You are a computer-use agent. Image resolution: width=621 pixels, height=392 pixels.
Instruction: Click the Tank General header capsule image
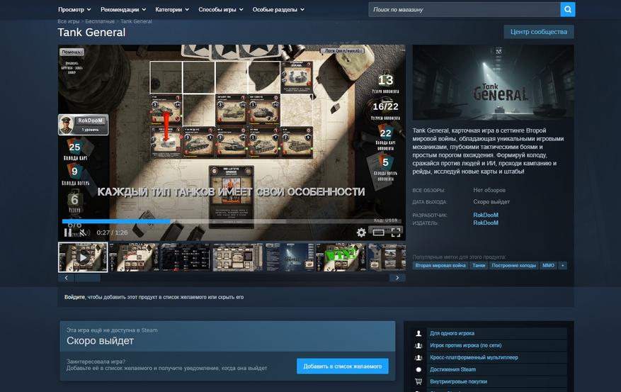pyautogui.click(x=493, y=82)
